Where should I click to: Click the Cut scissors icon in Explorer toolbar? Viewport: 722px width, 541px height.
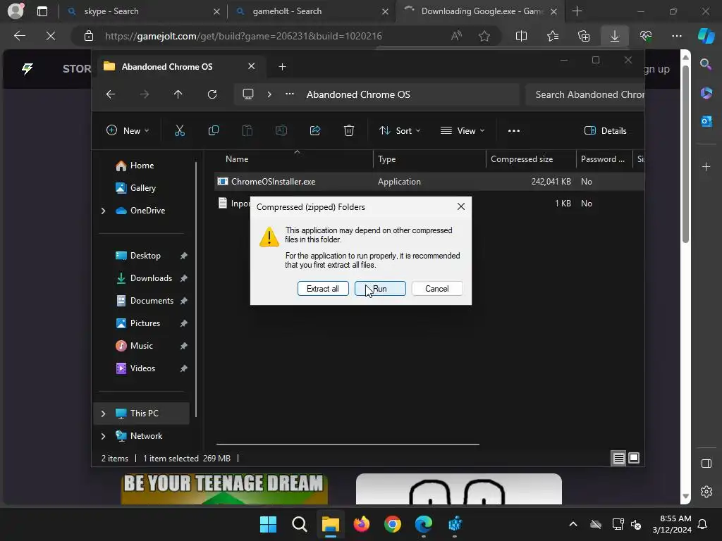180,130
